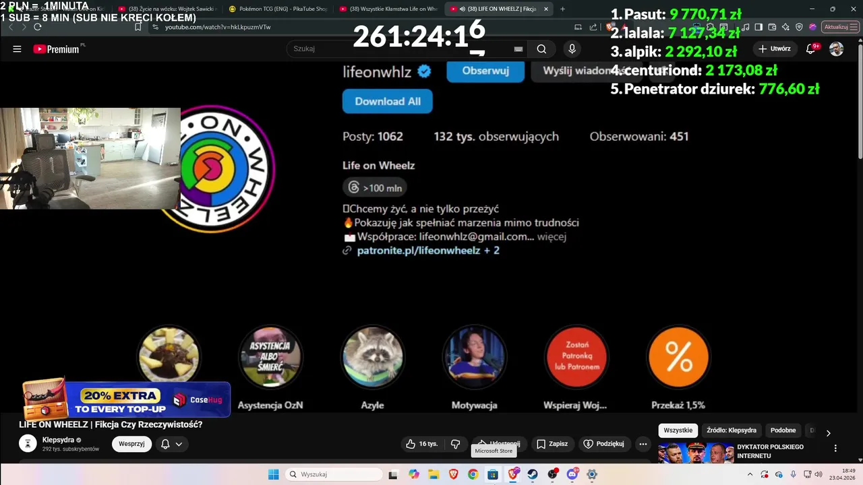Open Brave playlist music note icon
863x485 pixels.
coord(745,27)
